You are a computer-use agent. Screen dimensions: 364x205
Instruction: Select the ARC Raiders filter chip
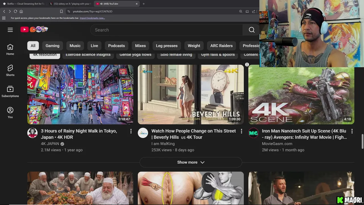[222, 46]
